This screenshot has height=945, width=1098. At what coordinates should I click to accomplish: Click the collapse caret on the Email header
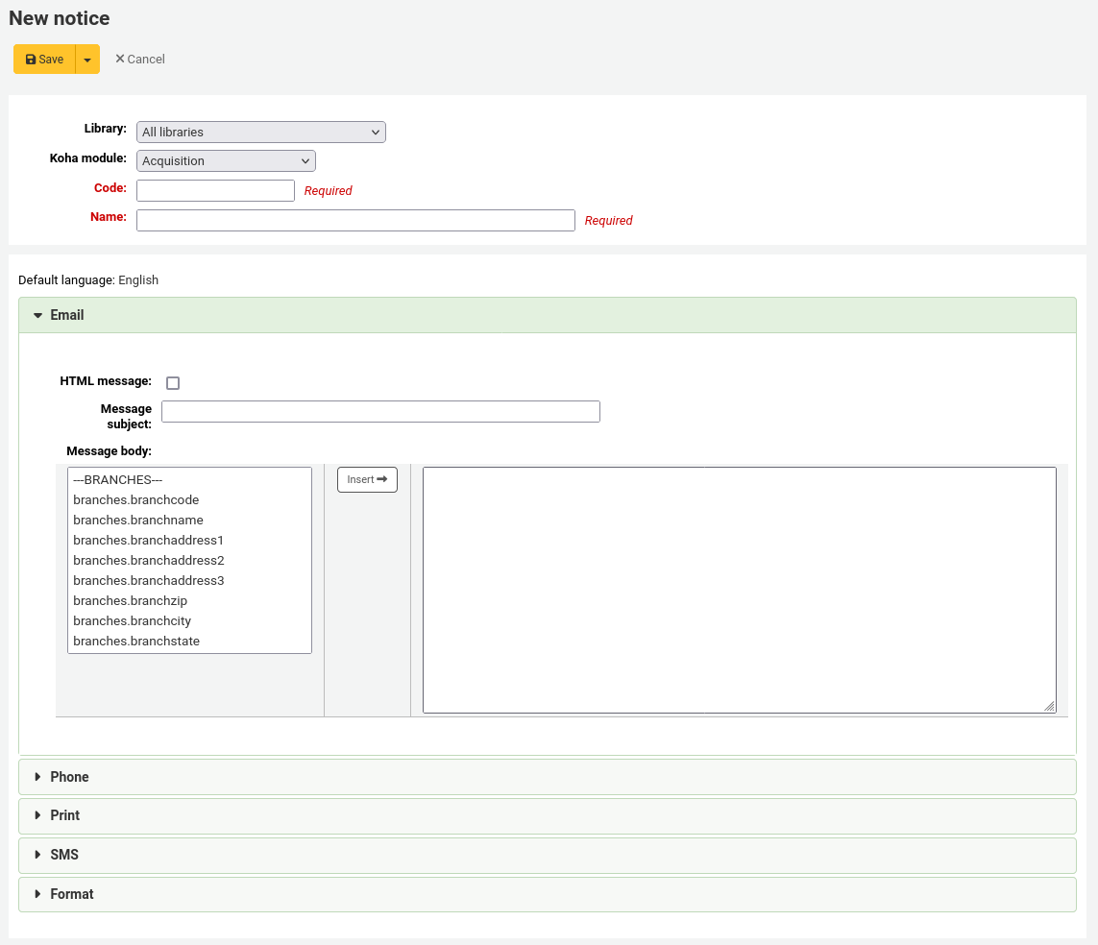37,315
